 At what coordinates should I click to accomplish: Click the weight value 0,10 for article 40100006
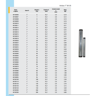point(65,15)
